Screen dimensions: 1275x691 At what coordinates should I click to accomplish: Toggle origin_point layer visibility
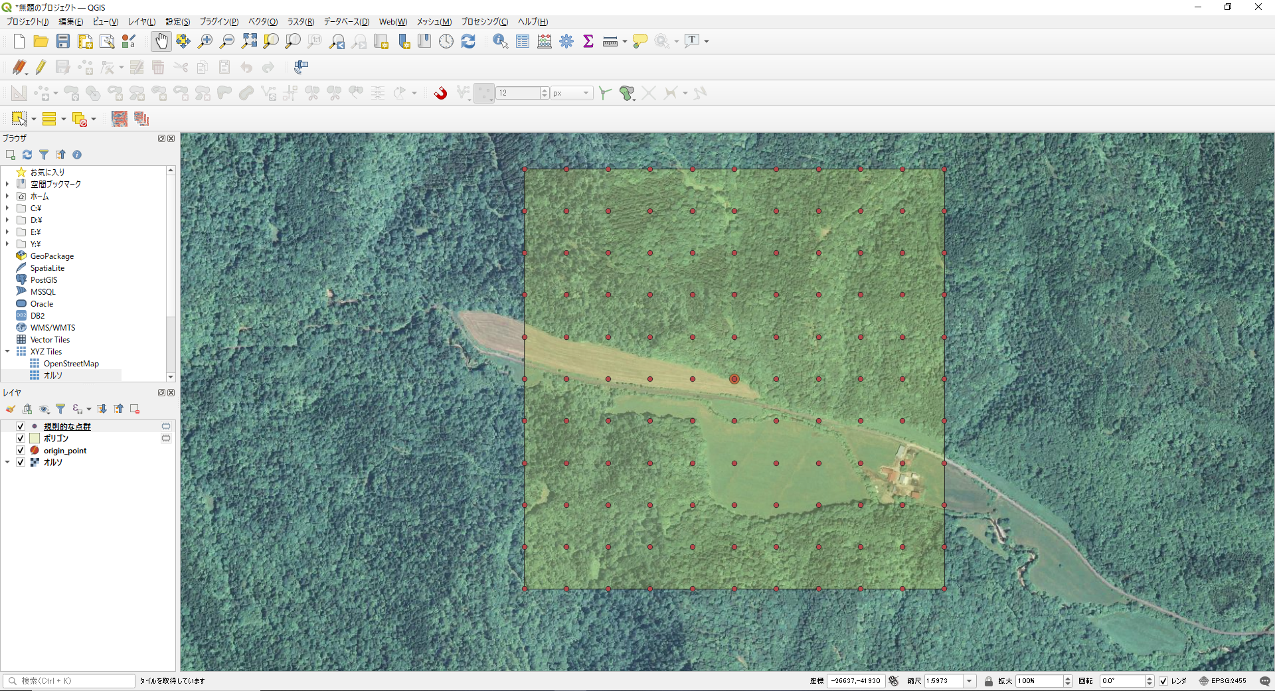(x=21, y=450)
